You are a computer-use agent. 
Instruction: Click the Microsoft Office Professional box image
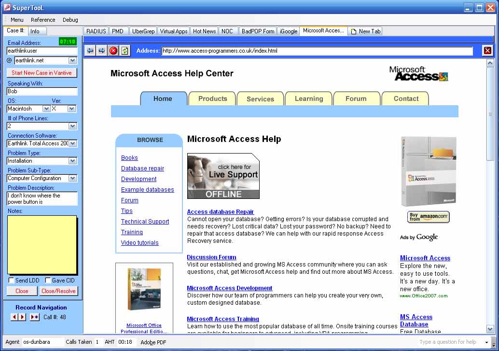click(x=144, y=289)
